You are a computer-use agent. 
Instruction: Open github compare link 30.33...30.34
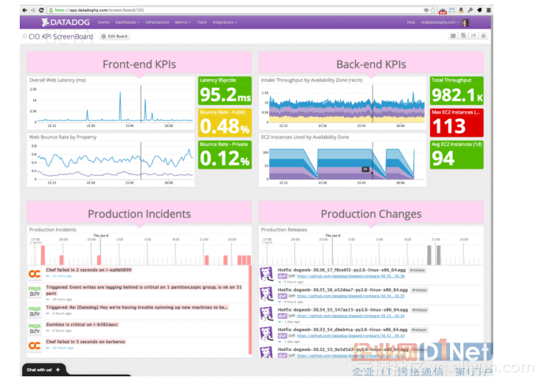[x=350, y=316]
